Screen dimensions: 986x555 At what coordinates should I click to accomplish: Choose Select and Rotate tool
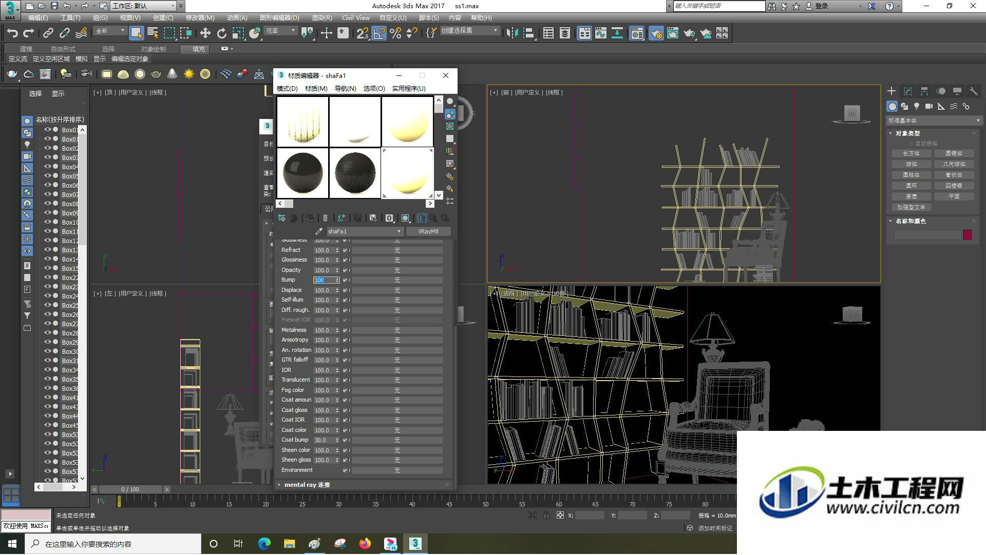tap(221, 33)
